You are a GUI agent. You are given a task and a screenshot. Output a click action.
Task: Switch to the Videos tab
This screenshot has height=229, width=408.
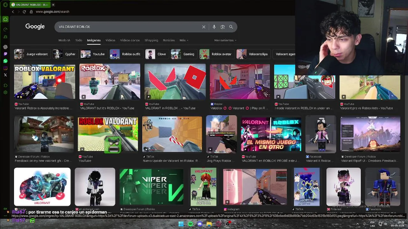[x=110, y=40]
